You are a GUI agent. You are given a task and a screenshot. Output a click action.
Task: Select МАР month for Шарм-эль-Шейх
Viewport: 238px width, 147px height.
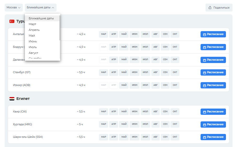click(x=103, y=137)
